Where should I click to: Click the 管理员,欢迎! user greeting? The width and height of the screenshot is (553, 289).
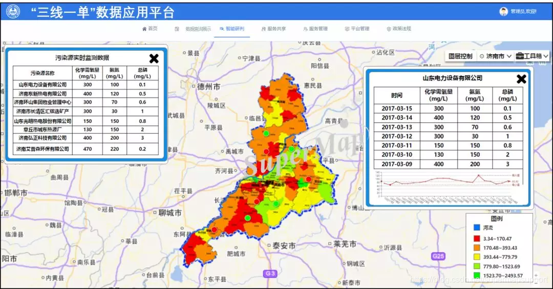coord(523,12)
